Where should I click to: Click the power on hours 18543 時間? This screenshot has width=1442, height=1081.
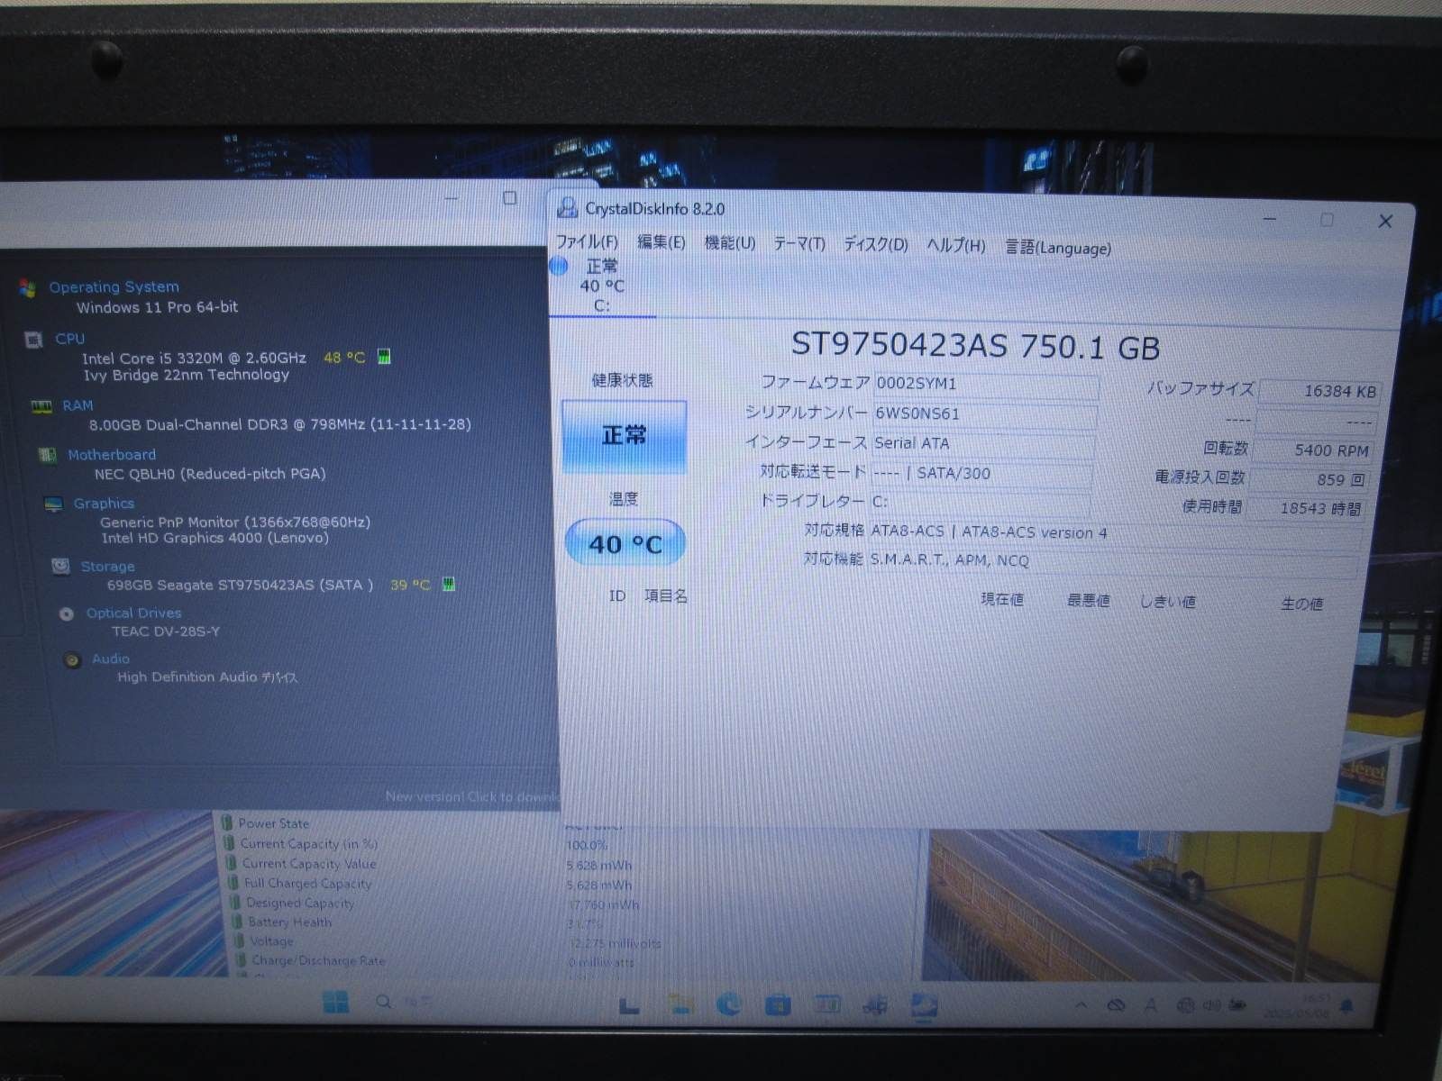1304,509
